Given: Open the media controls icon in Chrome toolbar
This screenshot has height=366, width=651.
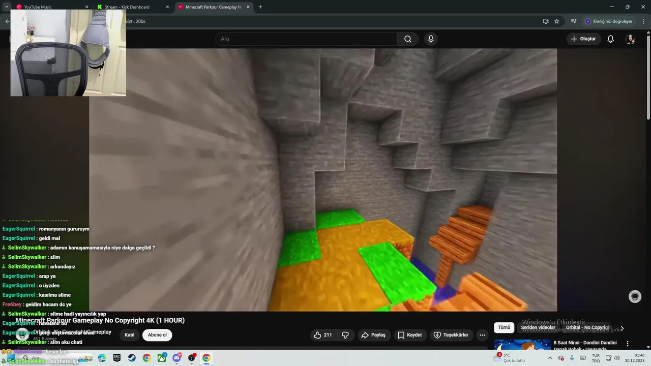Looking at the screenshot, I should coord(574,21).
